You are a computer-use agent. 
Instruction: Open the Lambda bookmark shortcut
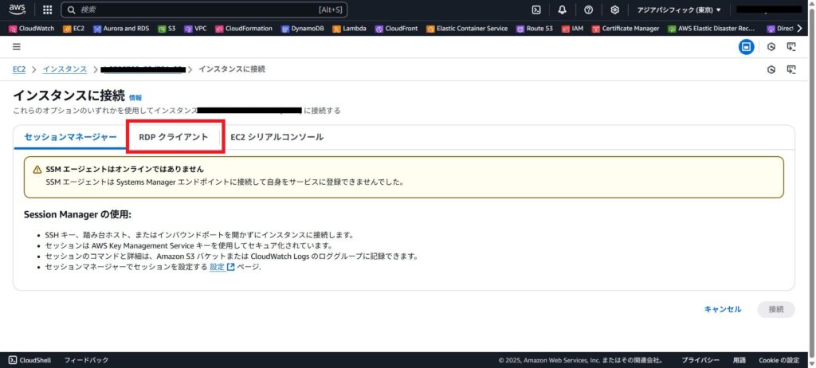(349, 29)
